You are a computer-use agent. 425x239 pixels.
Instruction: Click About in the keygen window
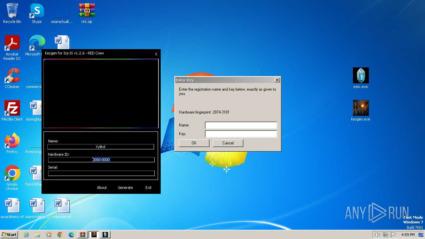point(102,188)
